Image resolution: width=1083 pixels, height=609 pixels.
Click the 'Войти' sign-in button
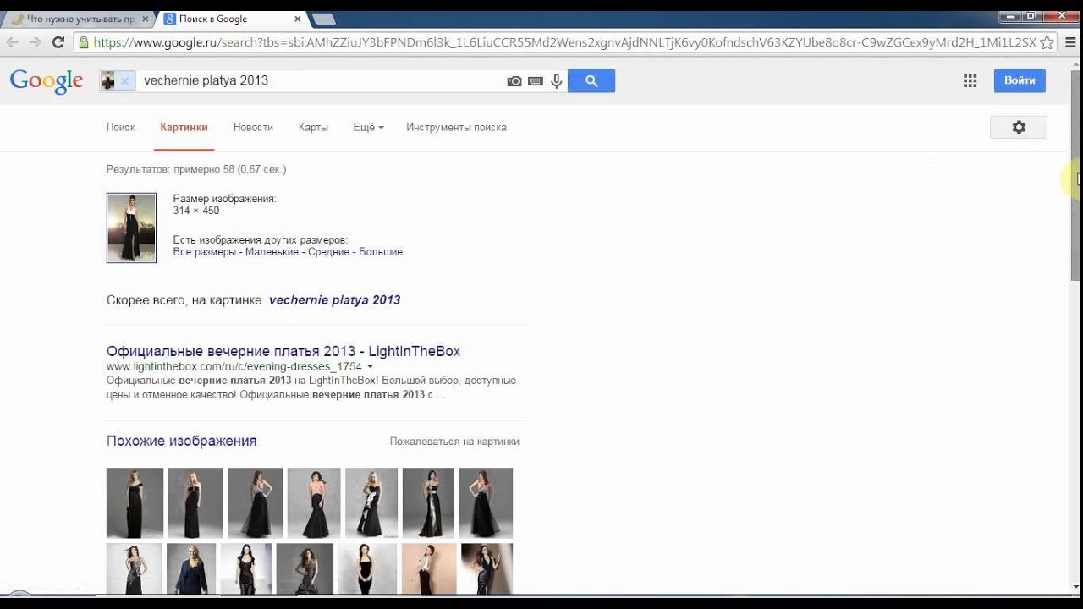point(1020,80)
